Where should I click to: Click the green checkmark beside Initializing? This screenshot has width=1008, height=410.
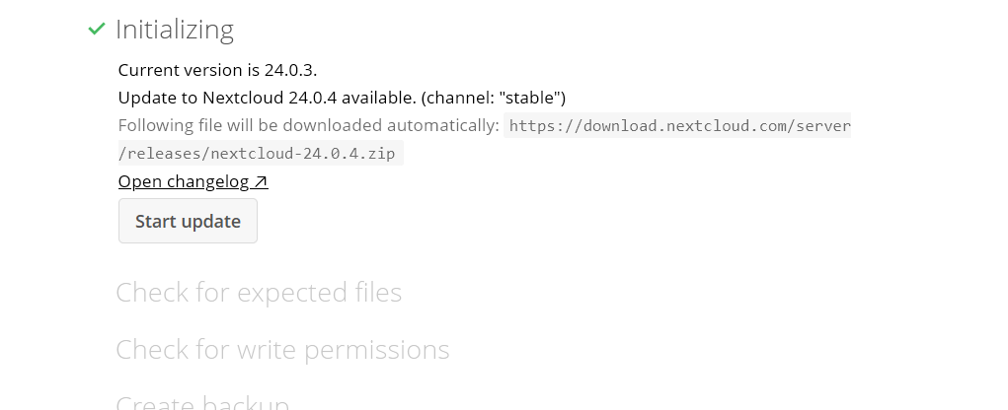(97, 29)
